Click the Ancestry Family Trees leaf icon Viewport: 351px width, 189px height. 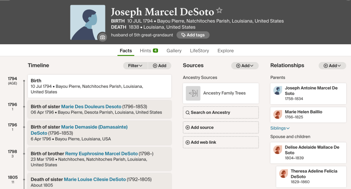point(193,93)
